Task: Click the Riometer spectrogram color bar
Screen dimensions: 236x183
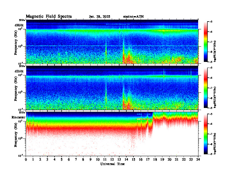Action: coord(205,134)
